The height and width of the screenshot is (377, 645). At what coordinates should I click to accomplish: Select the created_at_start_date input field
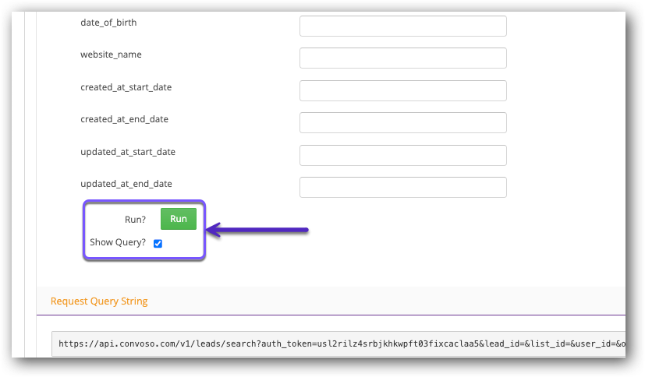402,90
